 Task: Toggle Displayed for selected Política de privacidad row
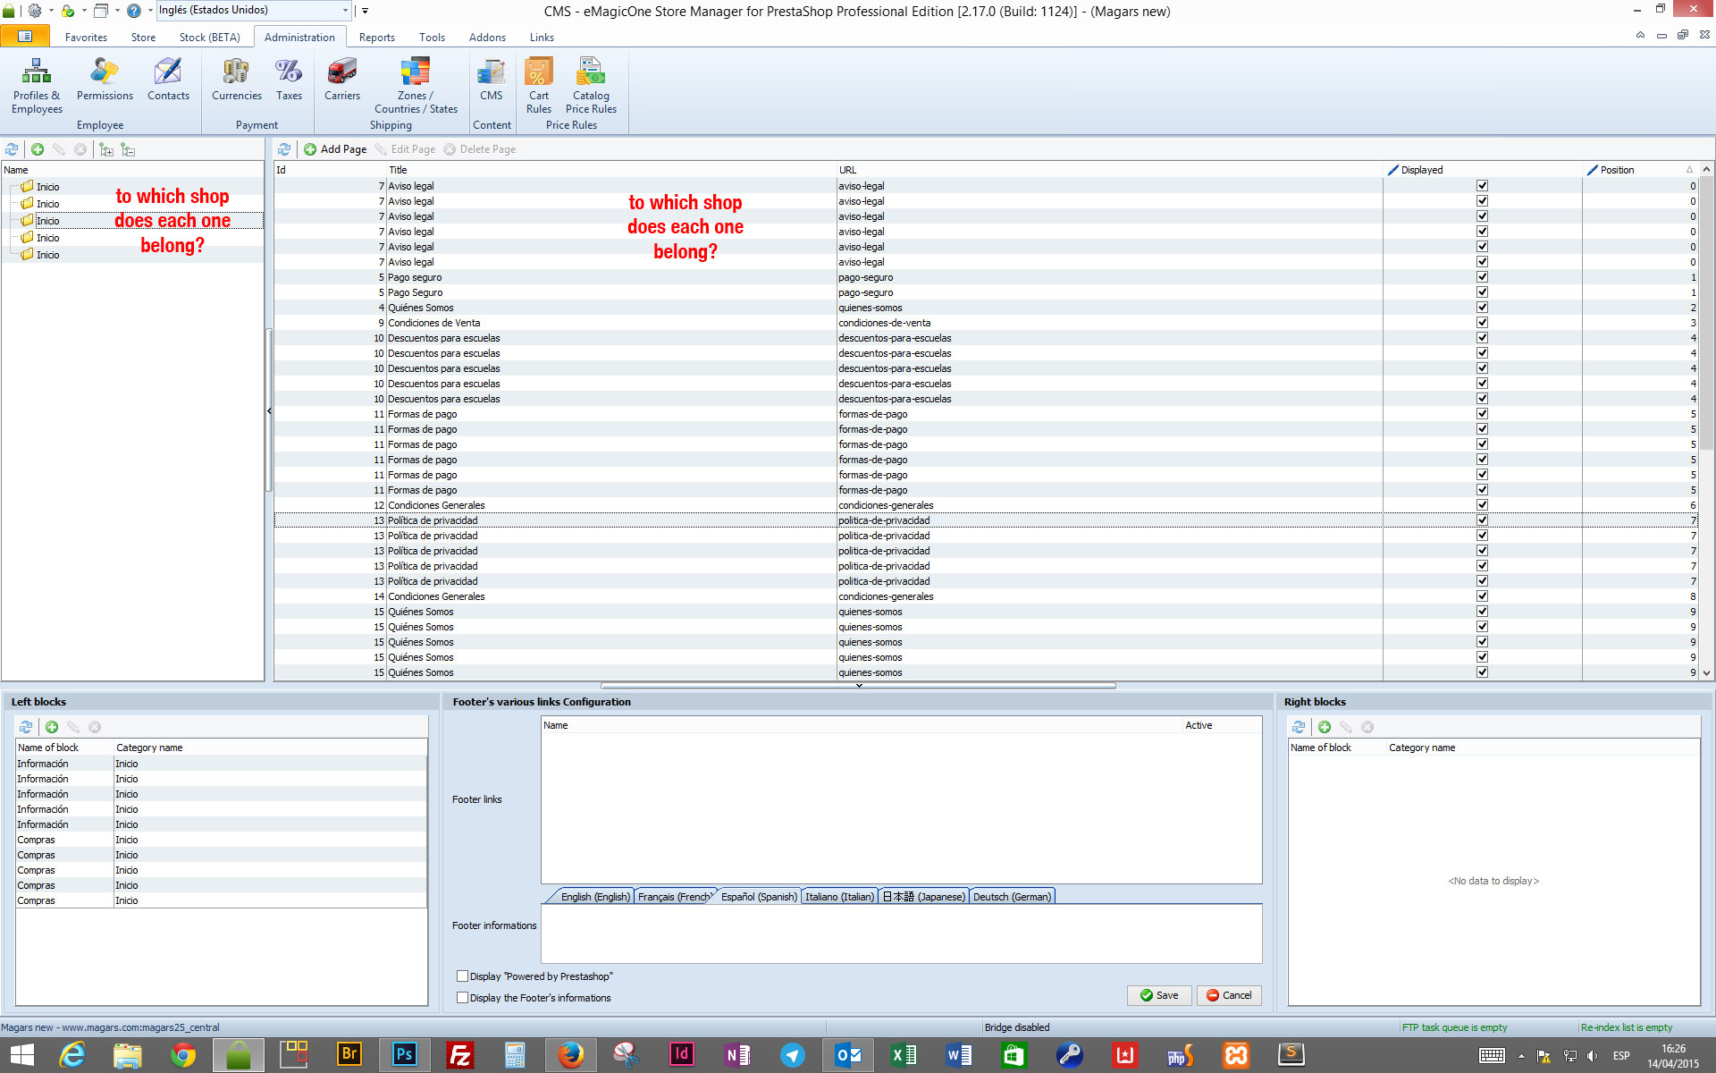pos(1482,520)
